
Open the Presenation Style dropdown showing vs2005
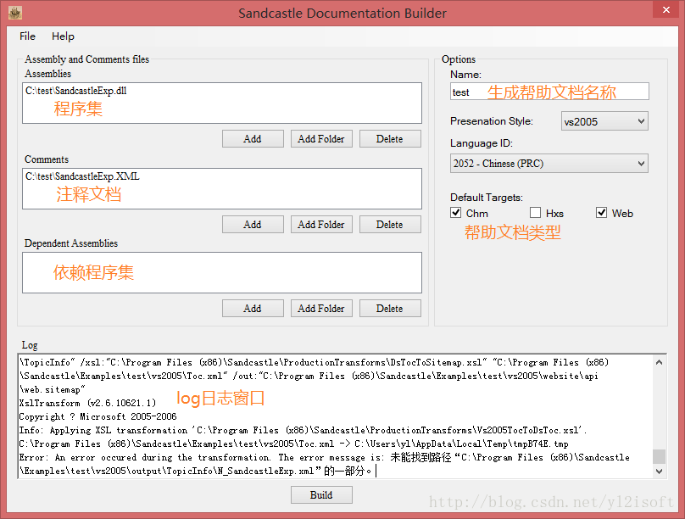[x=604, y=121]
